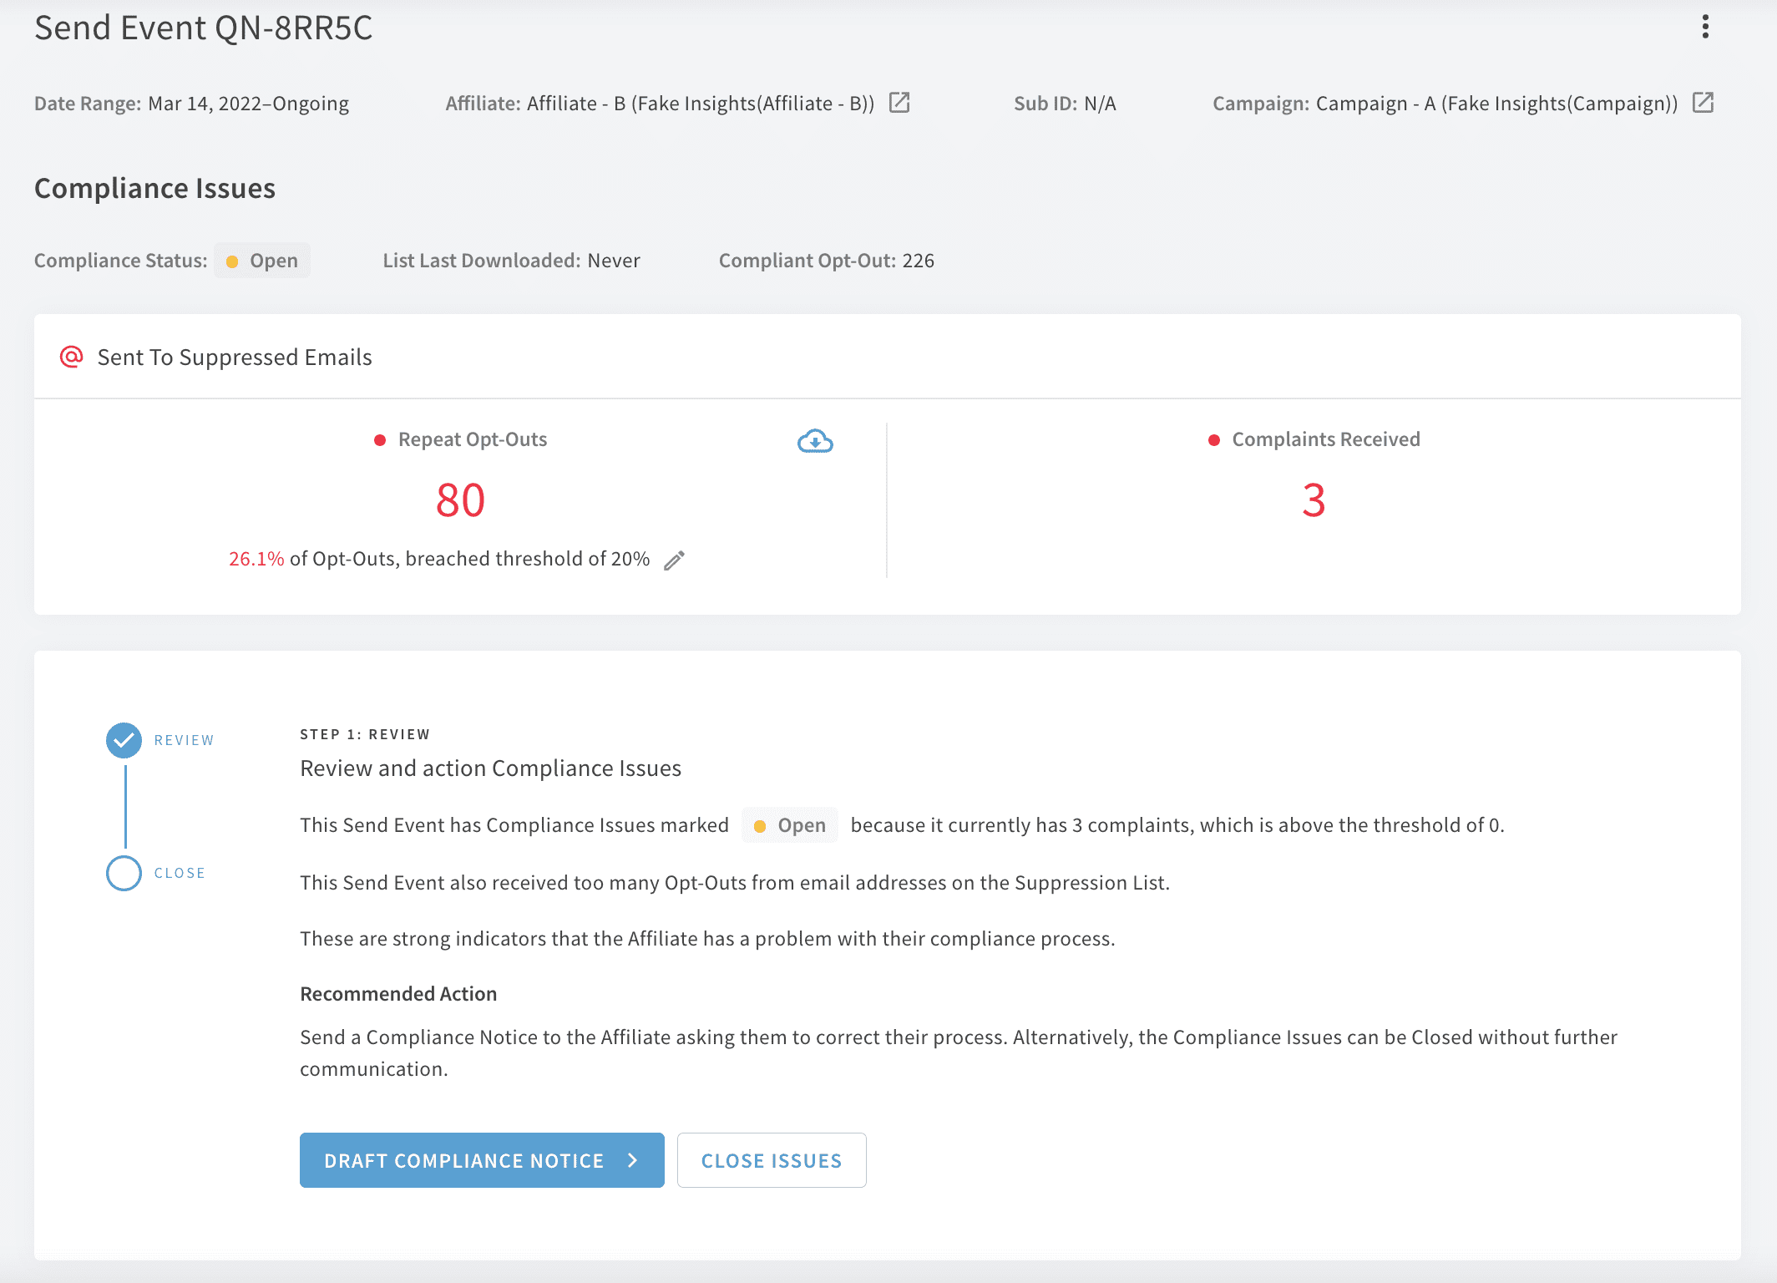Click the Recommended Action heading
1777x1283 pixels.
click(x=398, y=994)
